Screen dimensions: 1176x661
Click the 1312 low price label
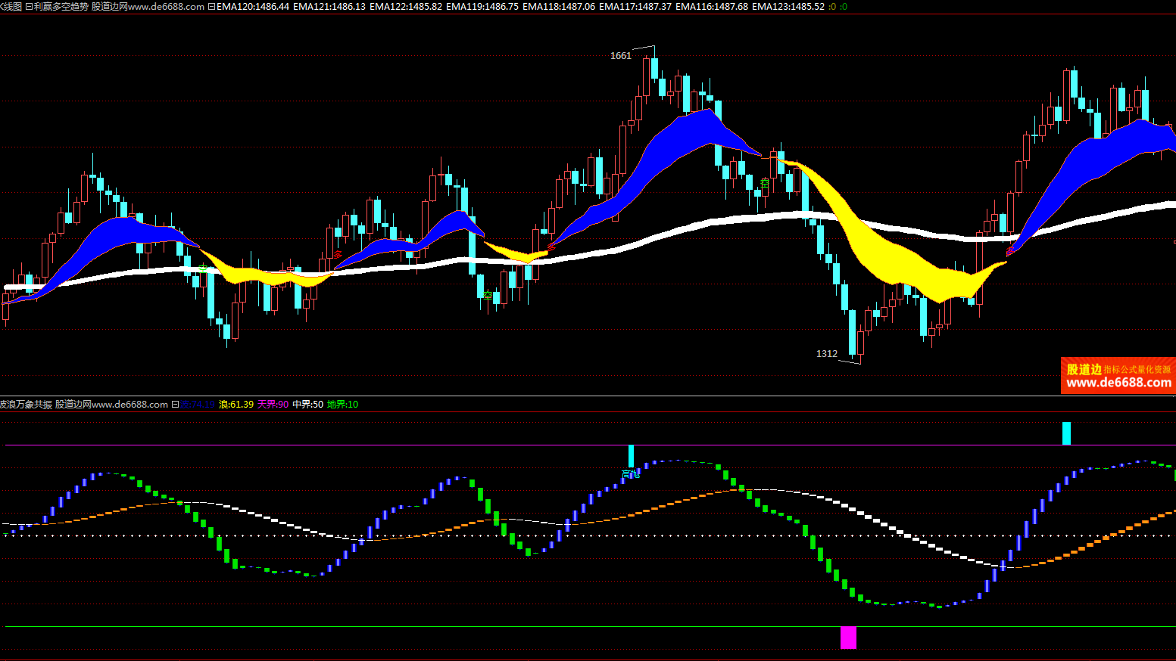[826, 354]
